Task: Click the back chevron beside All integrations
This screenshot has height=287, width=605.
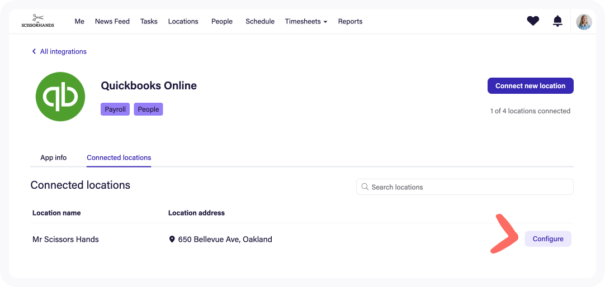Action: pyautogui.click(x=34, y=51)
